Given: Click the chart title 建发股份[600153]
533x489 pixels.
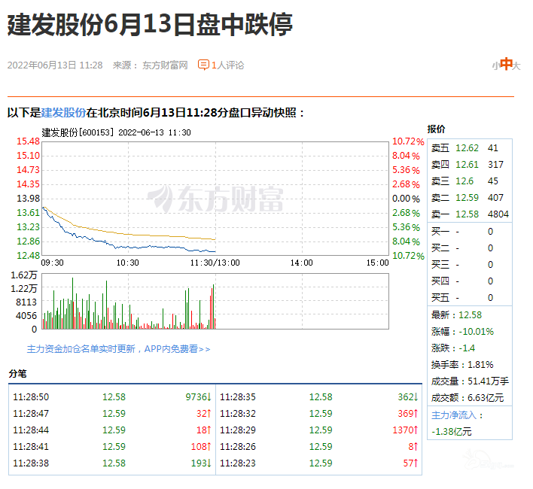Looking at the screenshot, I should [78, 132].
